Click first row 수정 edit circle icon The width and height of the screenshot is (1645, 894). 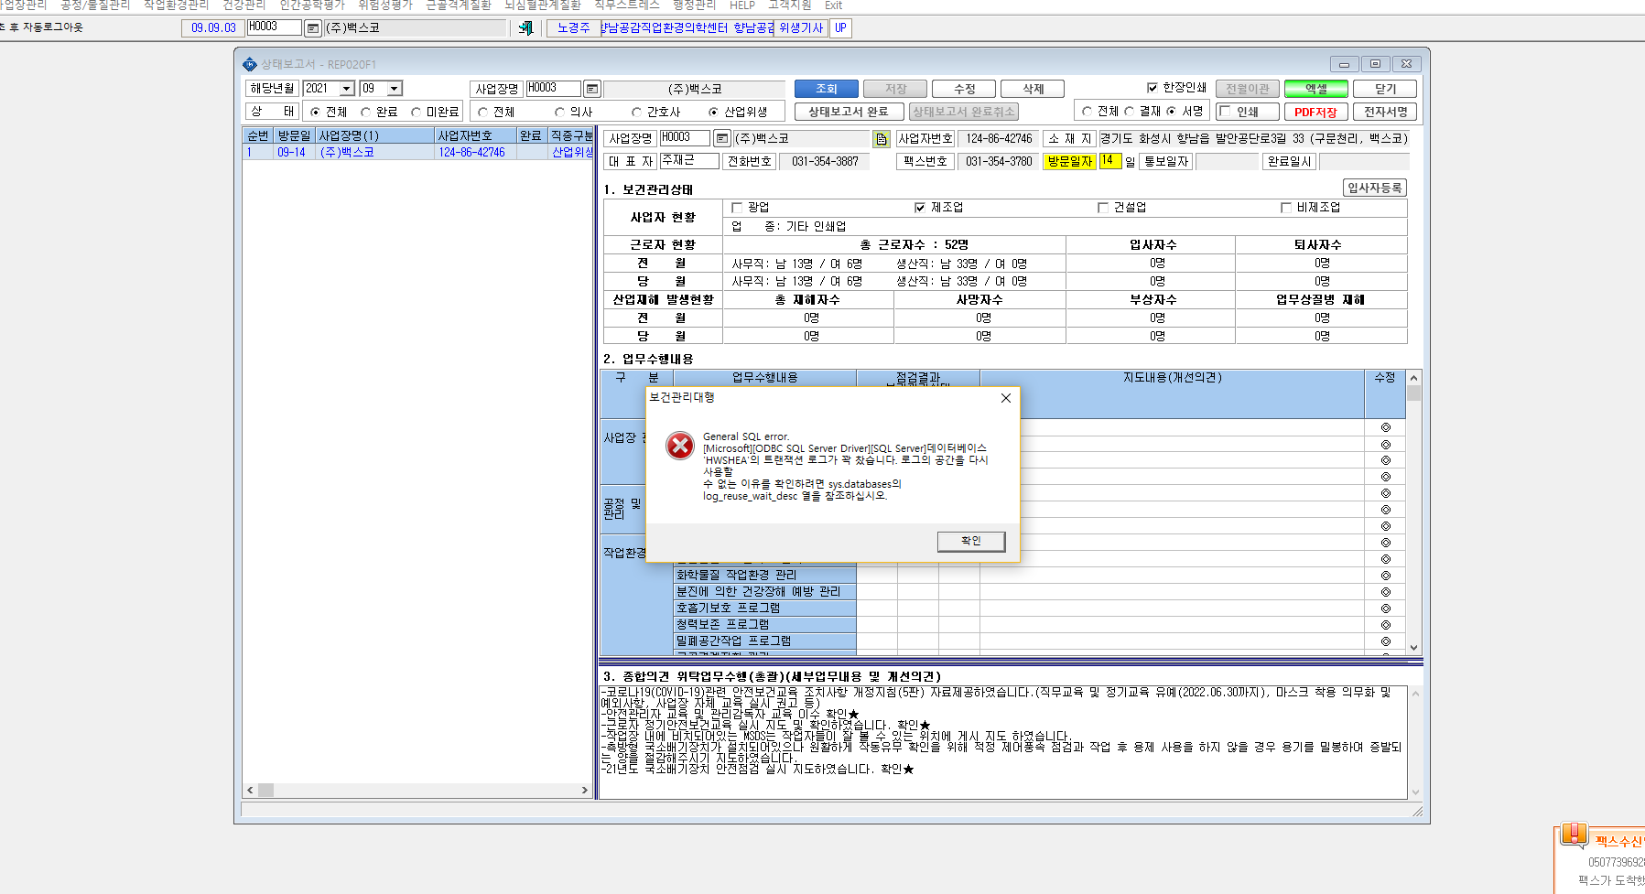(x=1385, y=427)
